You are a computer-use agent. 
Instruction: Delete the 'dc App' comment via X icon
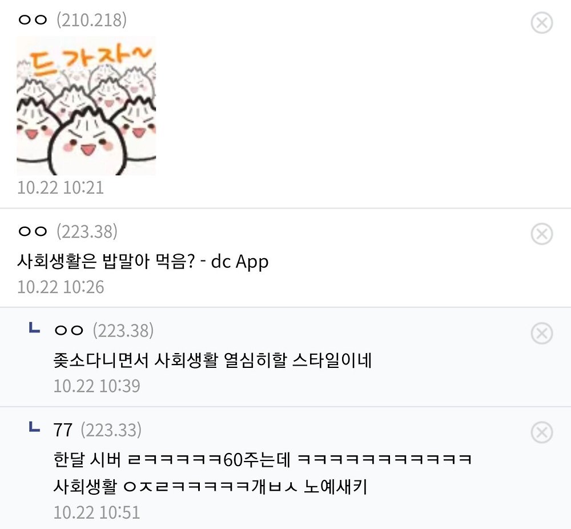coord(542,234)
